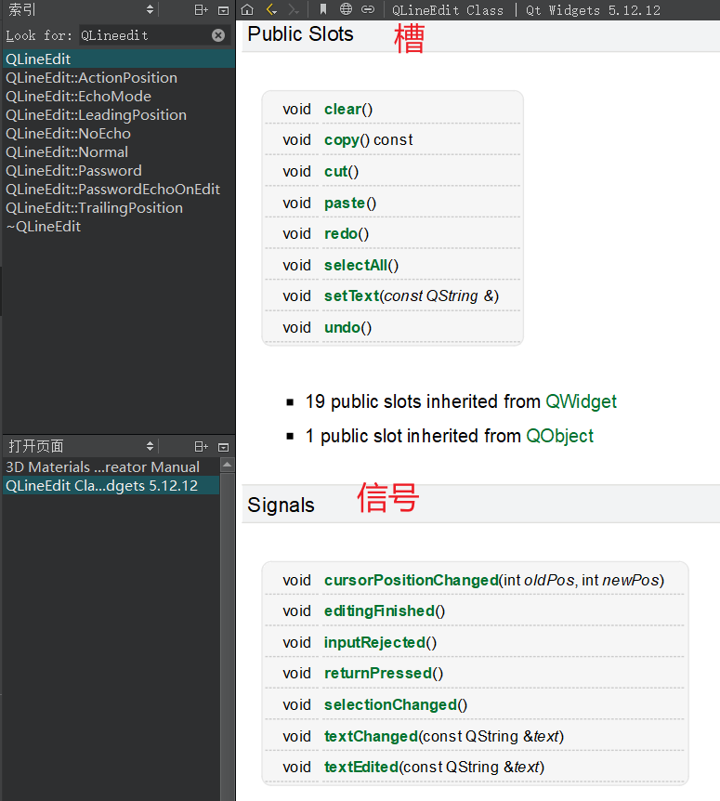Click the QLineEdit Class page title

448,10
